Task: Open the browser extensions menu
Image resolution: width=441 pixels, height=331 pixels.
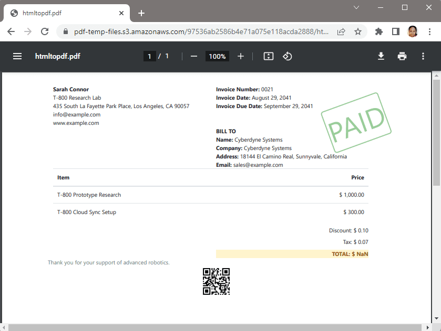Action: pos(379,31)
